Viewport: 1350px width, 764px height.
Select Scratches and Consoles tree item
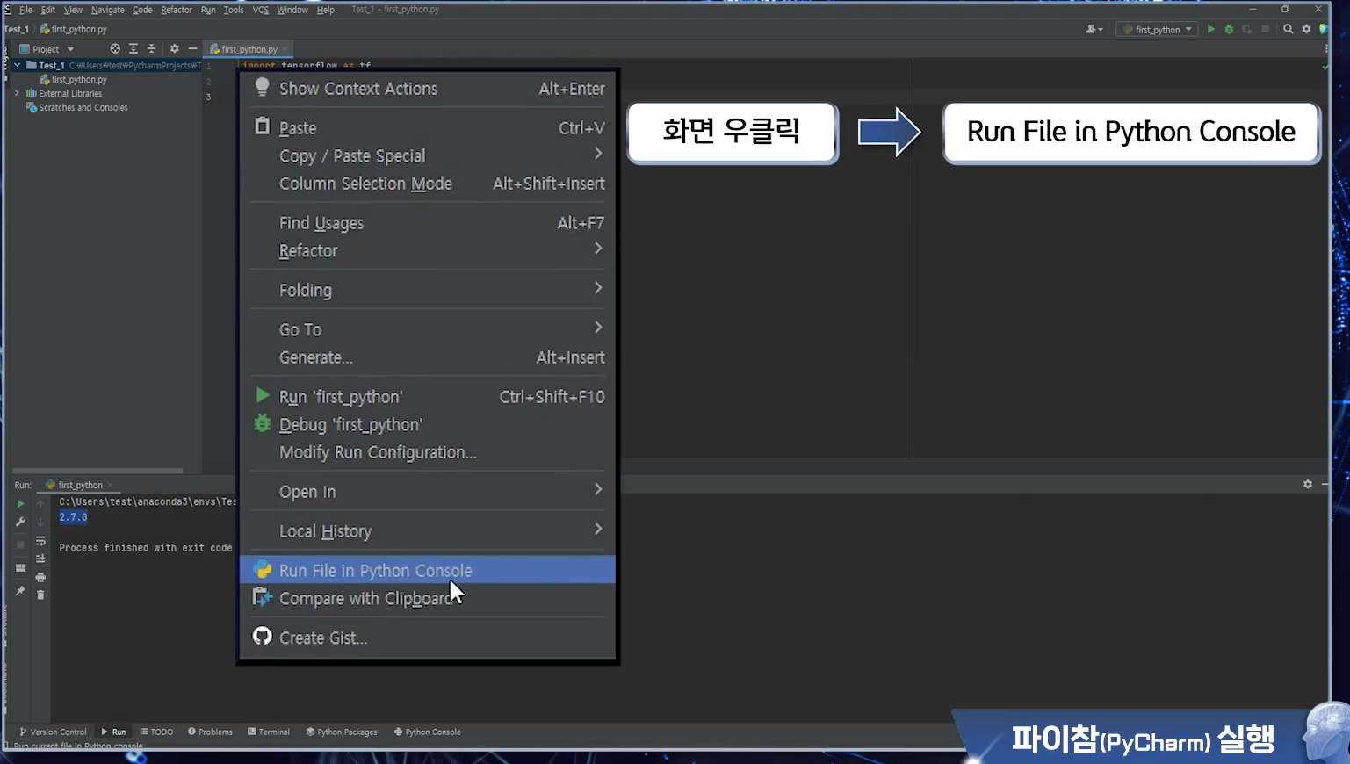pyautogui.click(x=77, y=107)
